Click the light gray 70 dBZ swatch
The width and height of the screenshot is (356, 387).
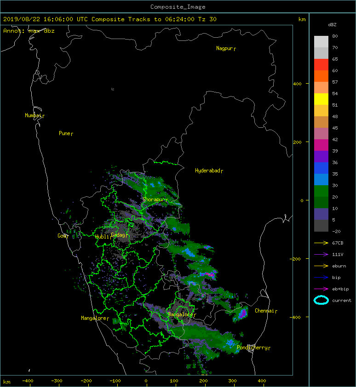(321, 53)
